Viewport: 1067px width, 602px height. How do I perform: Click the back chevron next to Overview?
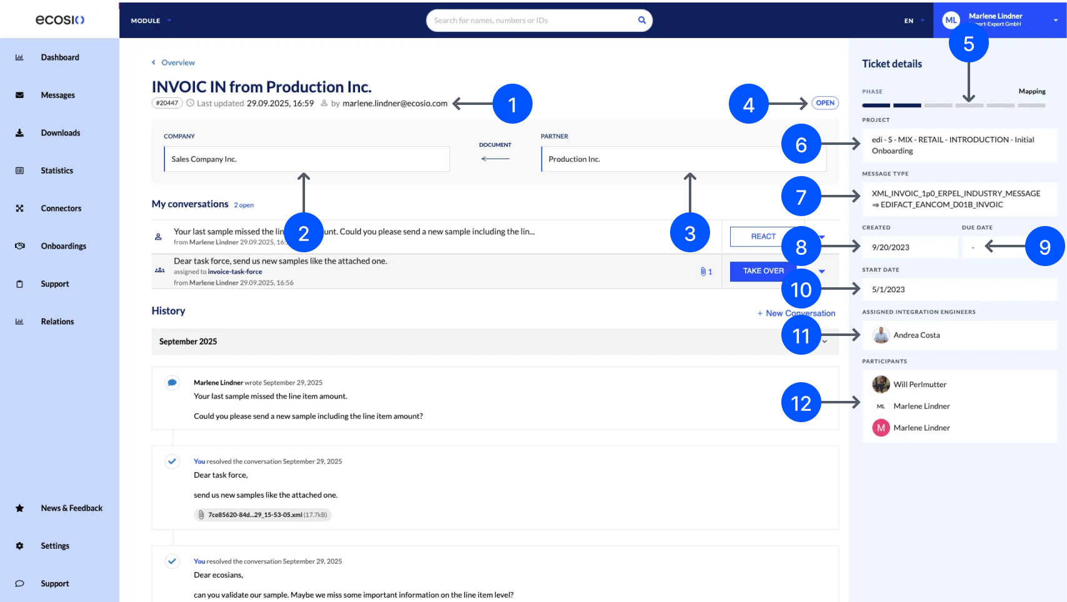click(x=154, y=62)
